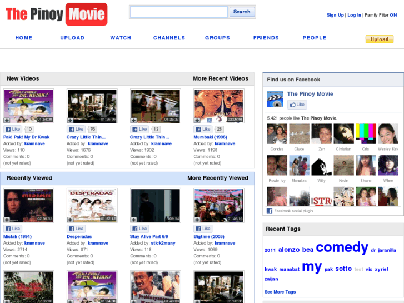Toggle the Family Filter ON link
The width and height of the screenshot is (404, 303).
(393, 15)
